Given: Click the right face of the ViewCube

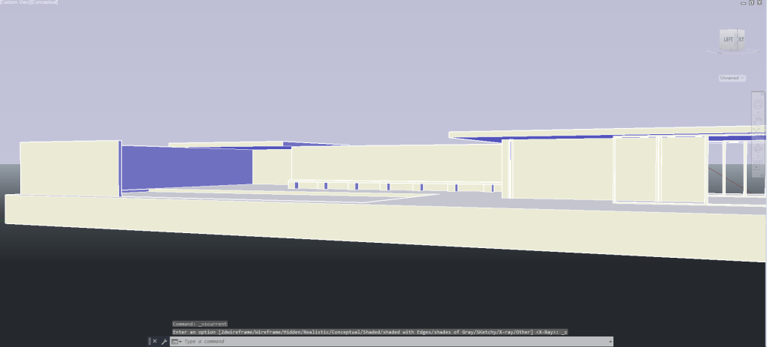Looking at the screenshot, I should [741, 40].
